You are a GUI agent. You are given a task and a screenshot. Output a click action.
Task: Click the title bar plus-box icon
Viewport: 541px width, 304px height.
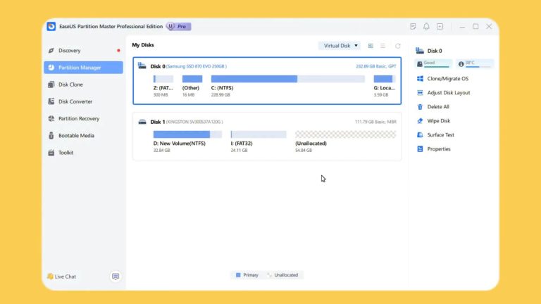pos(440,27)
